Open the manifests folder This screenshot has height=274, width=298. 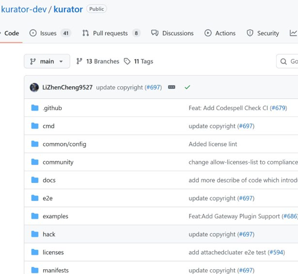click(56, 270)
